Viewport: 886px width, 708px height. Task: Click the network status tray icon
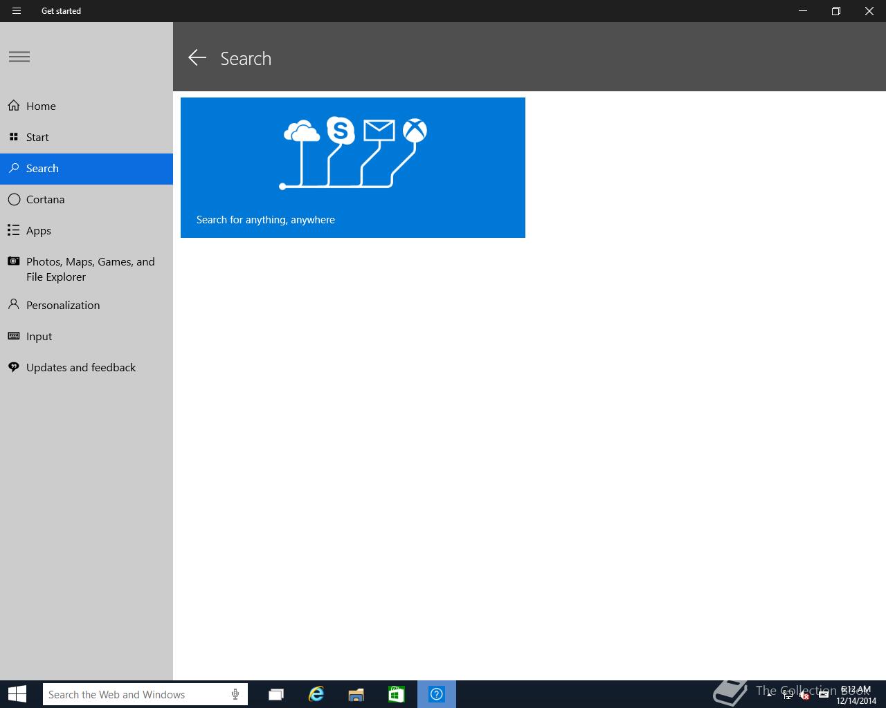tap(788, 695)
